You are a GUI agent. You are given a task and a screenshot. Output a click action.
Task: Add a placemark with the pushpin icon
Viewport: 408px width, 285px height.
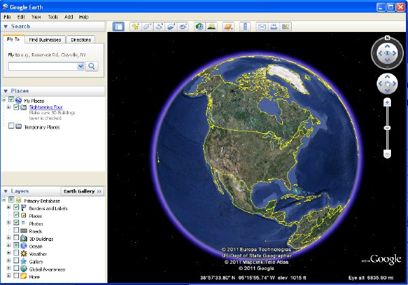[135, 27]
